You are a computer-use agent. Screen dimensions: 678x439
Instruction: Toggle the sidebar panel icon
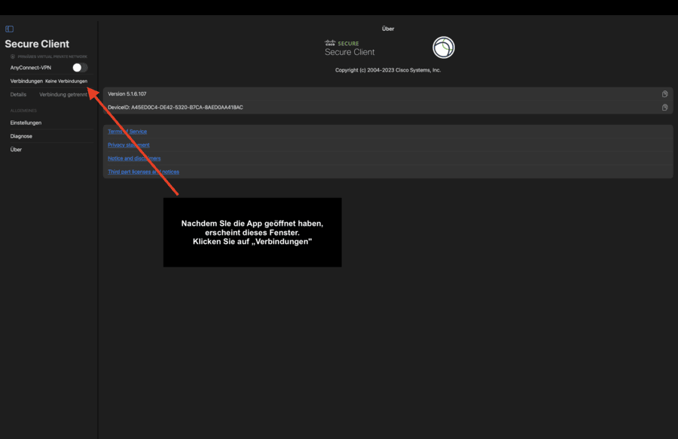click(x=9, y=29)
